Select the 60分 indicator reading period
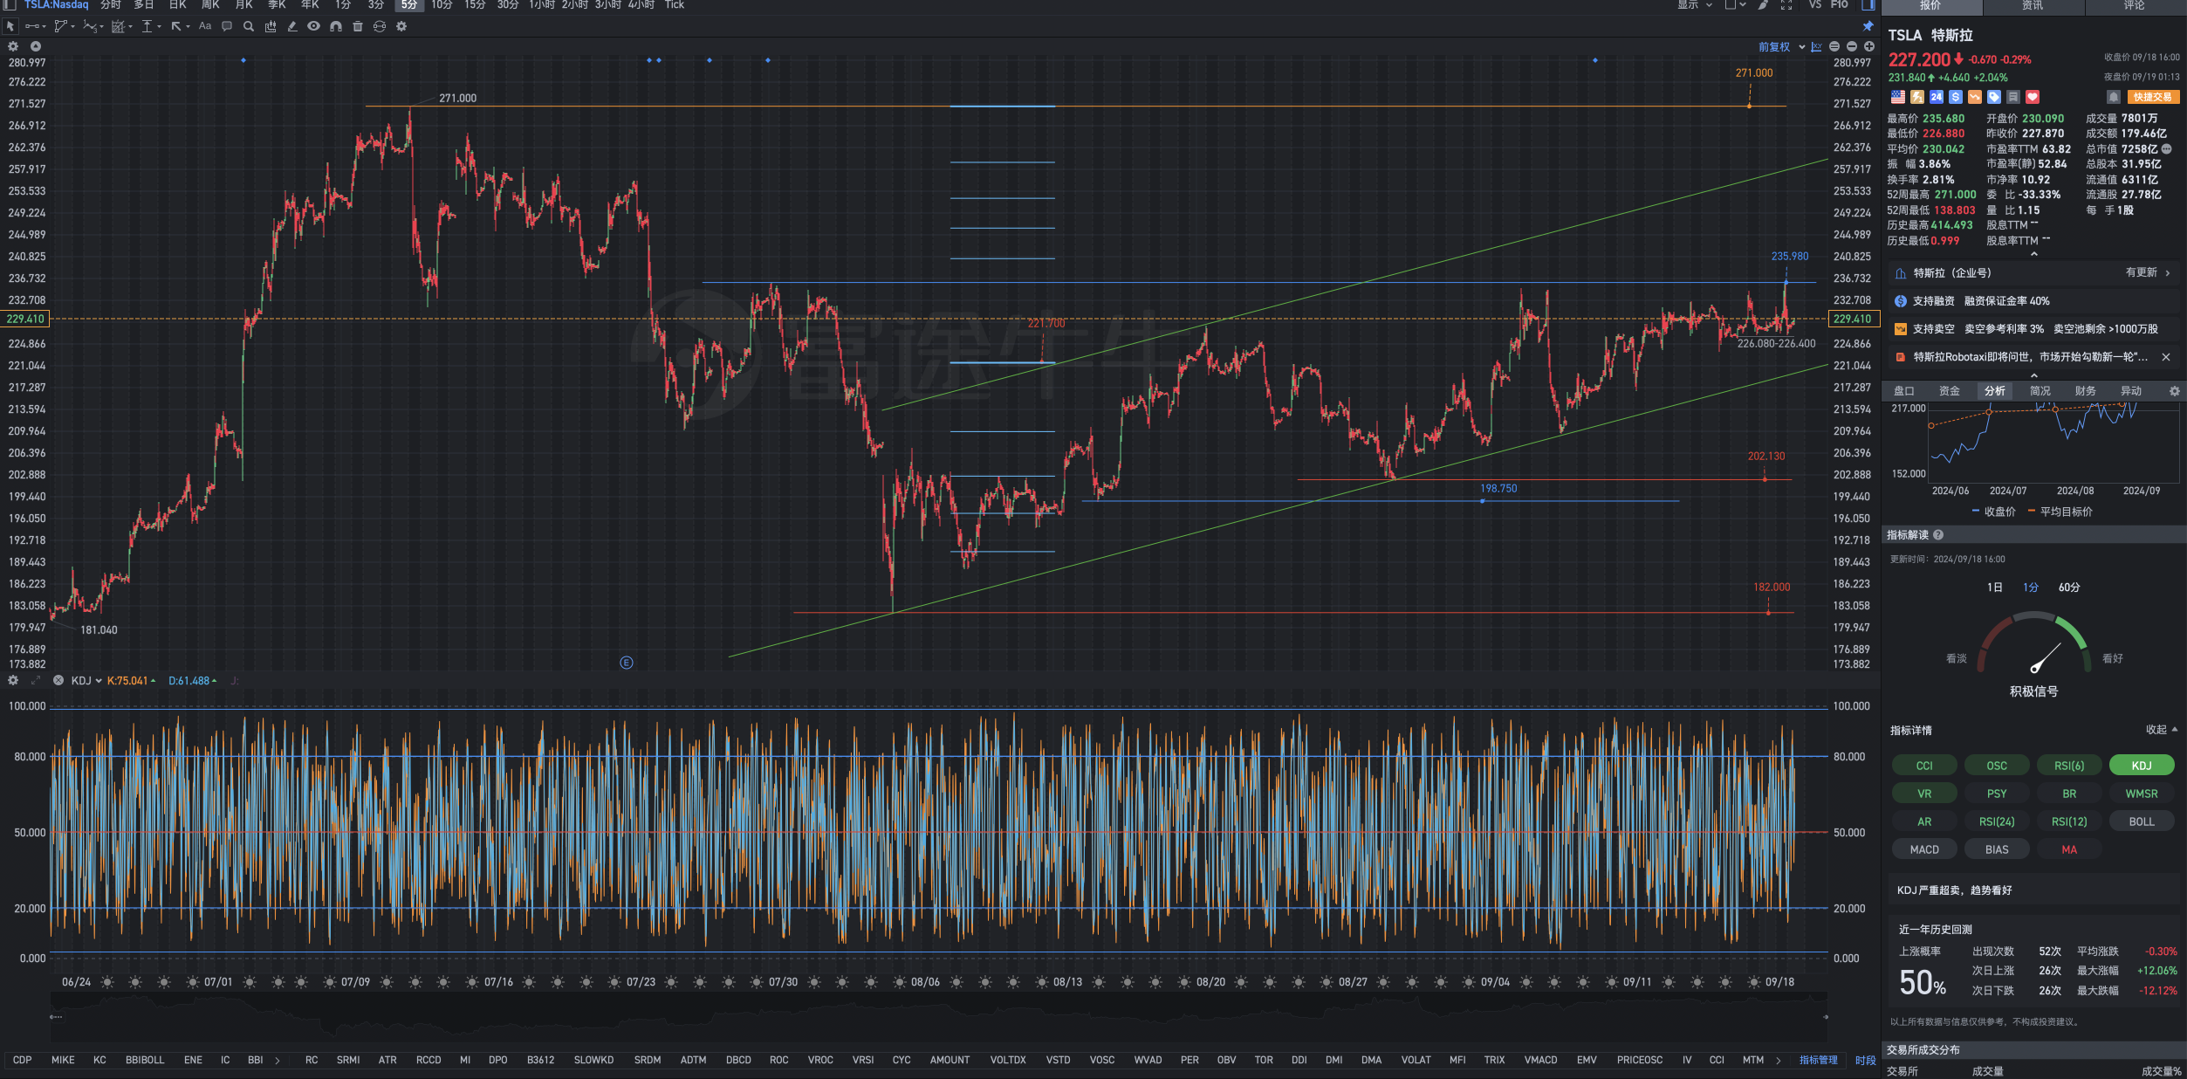 (x=2069, y=588)
